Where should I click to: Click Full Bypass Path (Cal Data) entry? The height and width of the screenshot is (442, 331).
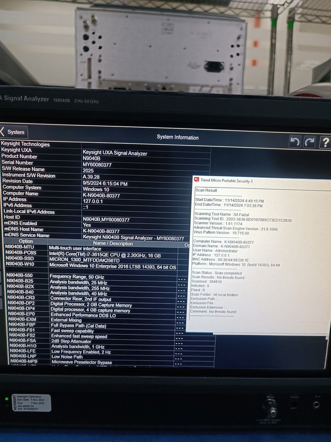[x=79, y=326]
